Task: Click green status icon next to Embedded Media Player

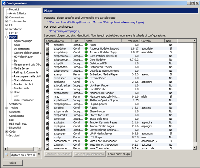Action: (x=86, y=74)
